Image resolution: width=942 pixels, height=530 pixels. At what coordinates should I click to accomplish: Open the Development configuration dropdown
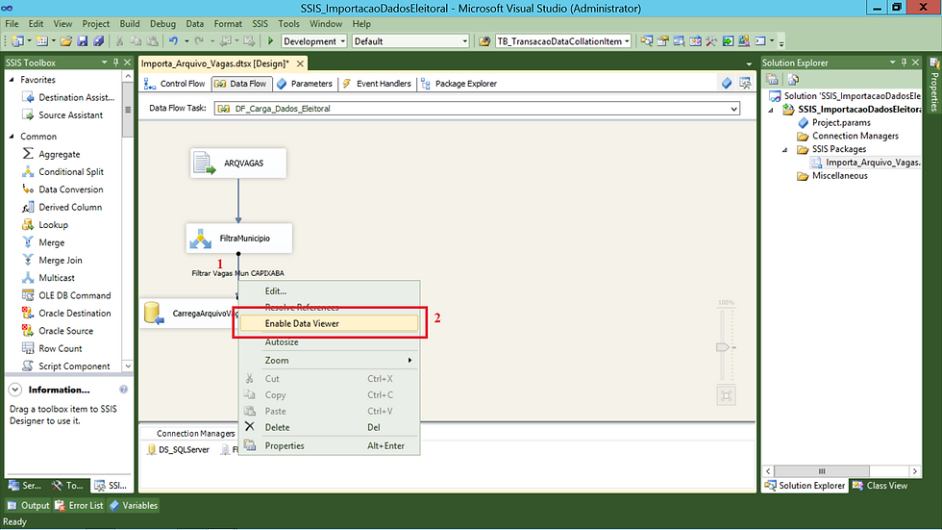(x=343, y=40)
